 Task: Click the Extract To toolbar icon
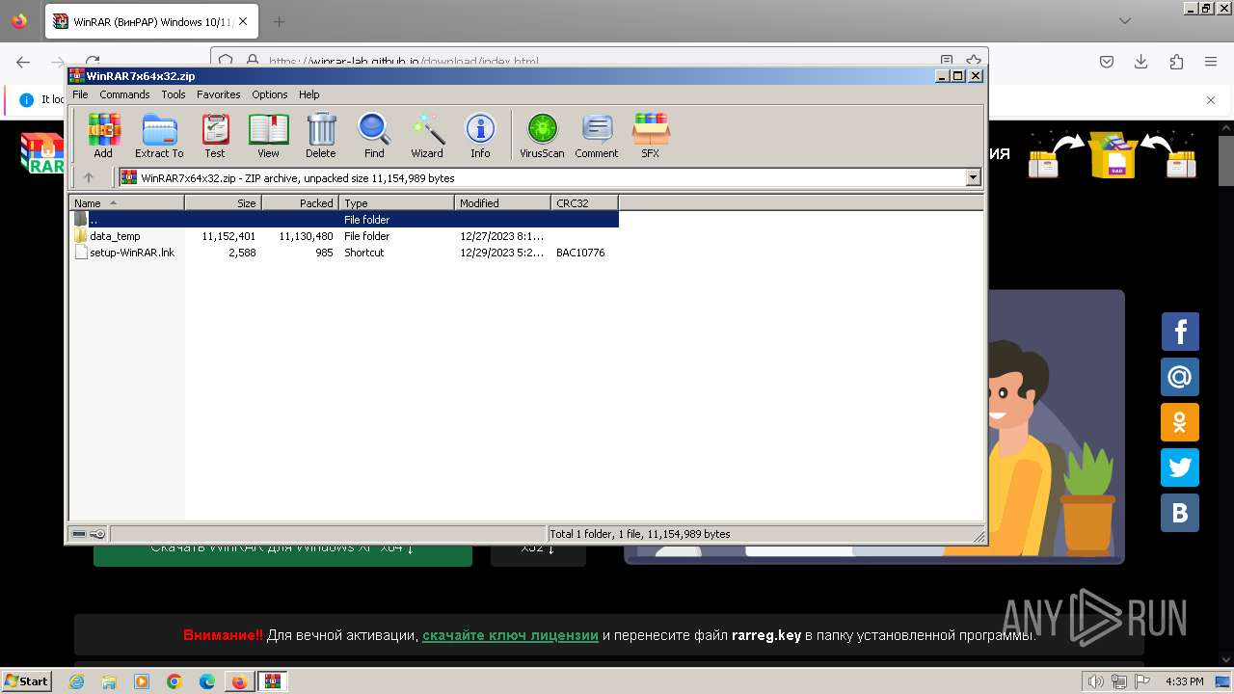(x=159, y=135)
